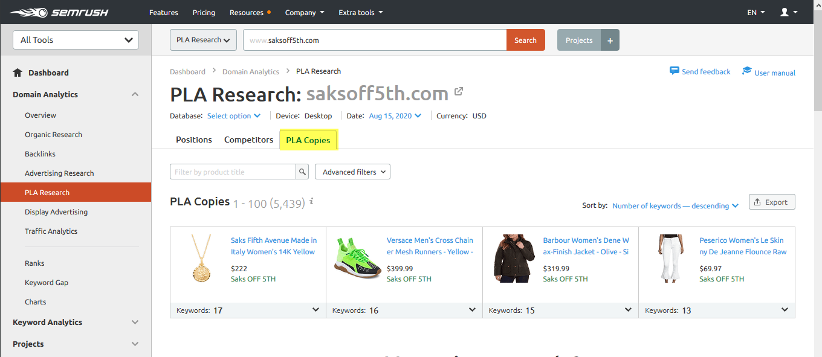This screenshot has width=822, height=357.
Task: Open the Resources menu
Action: click(250, 12)
